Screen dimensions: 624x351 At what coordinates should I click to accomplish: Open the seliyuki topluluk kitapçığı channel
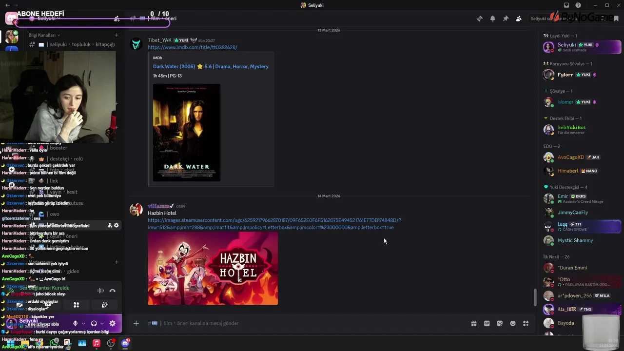(73, 44)
